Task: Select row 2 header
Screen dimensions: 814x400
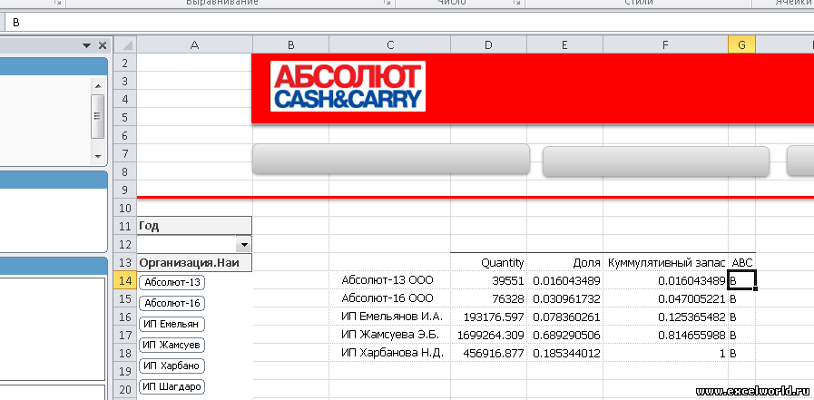Action: pyautogui.click(x=124, y=63)
